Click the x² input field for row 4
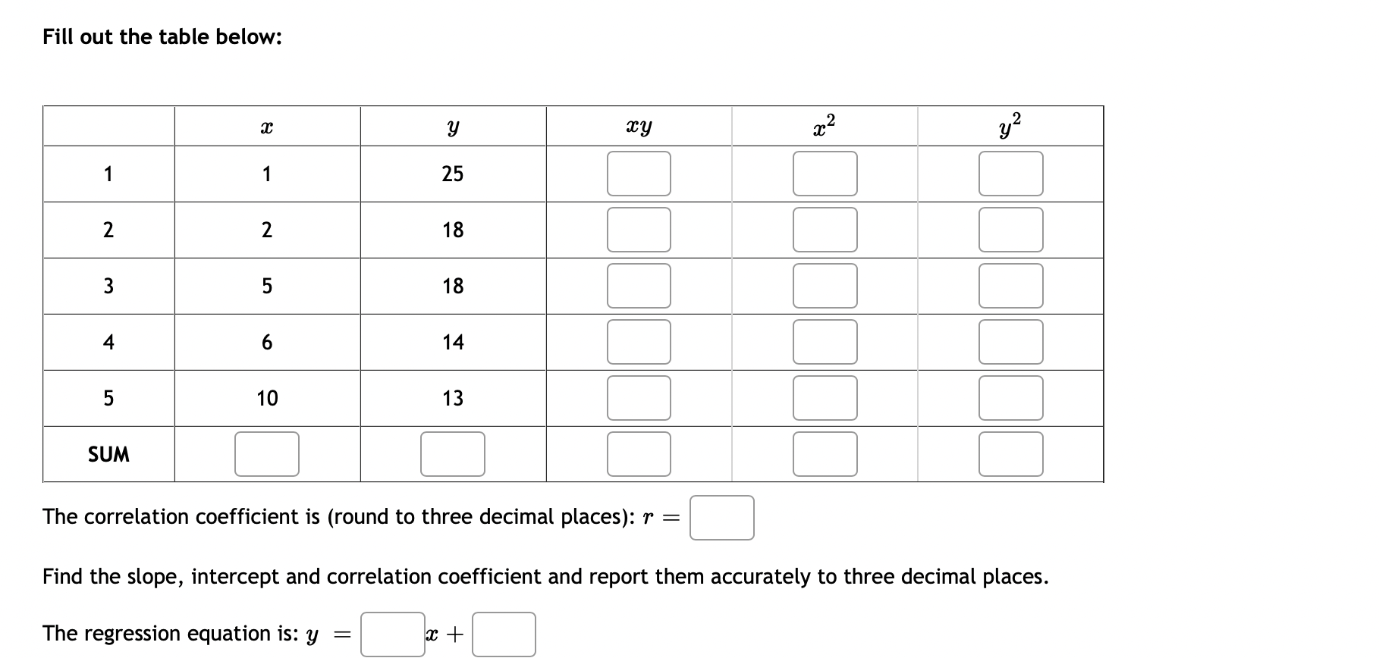1379x658 pixels. coord(825,342)
